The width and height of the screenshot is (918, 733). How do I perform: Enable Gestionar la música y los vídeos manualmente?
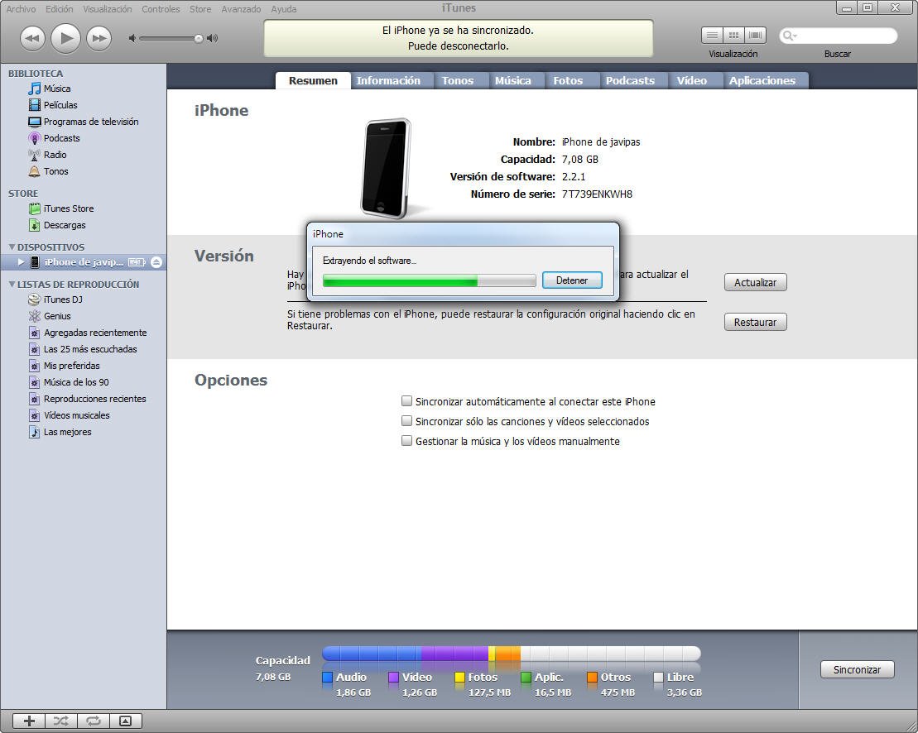(x=406, y=441)
